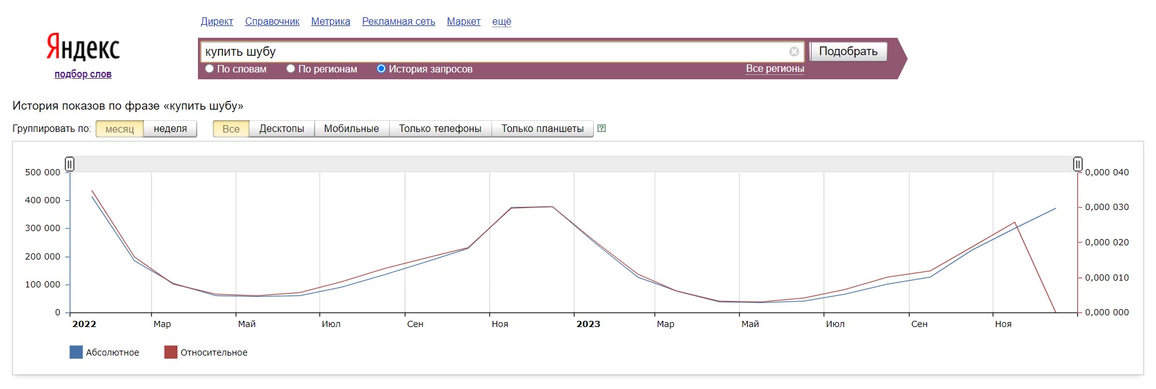Click the left range slider handle

click(69, 164)
